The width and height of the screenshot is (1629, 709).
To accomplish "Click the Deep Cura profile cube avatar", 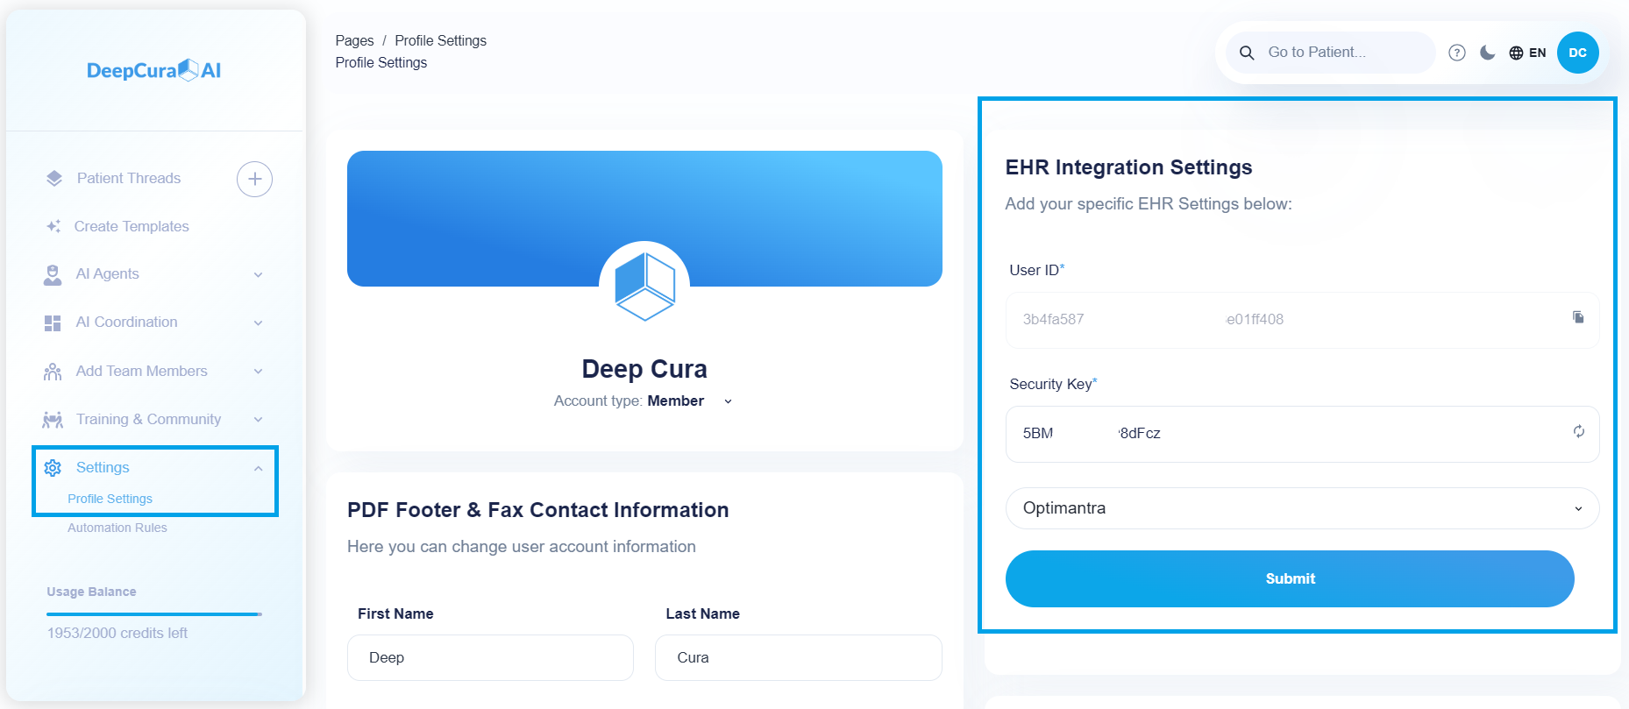I will point(644,286).
